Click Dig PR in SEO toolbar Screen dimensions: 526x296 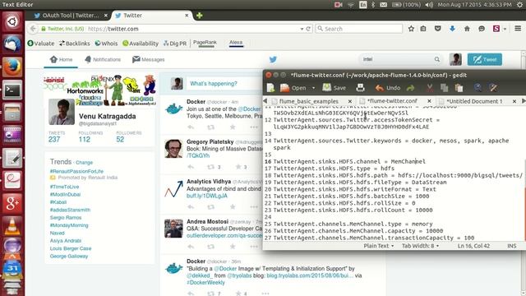[x=175, y=44]
